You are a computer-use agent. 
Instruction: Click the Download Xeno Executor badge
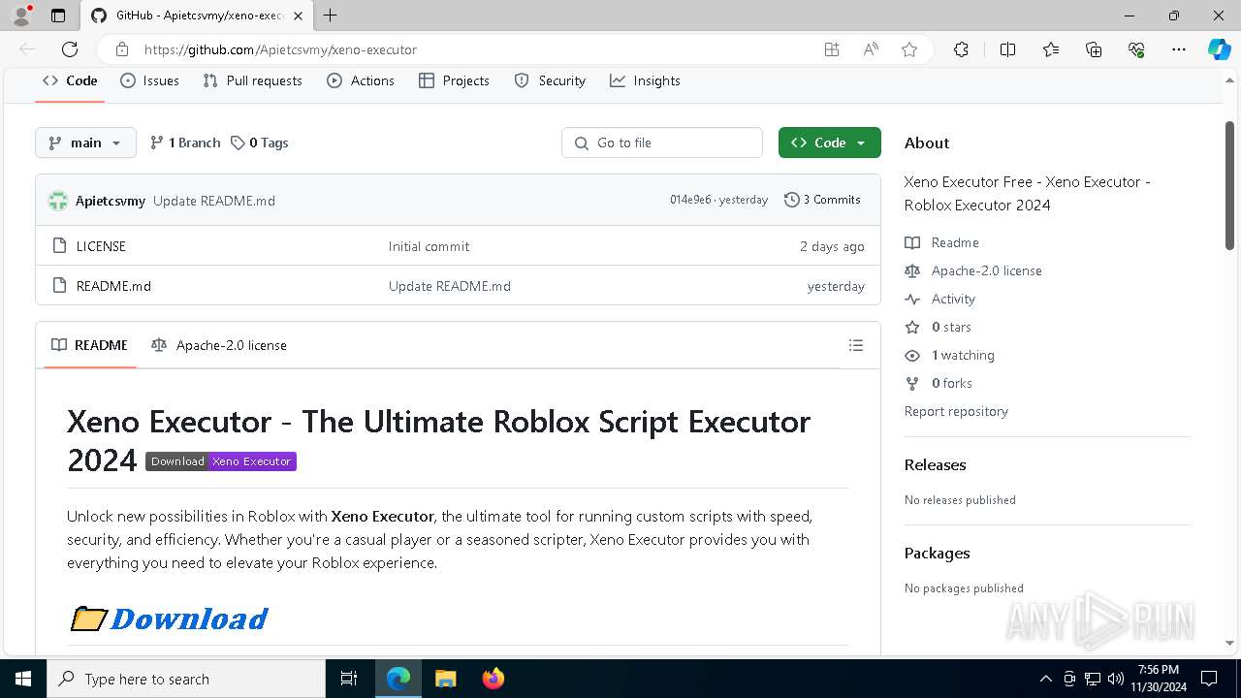(221, 461)
